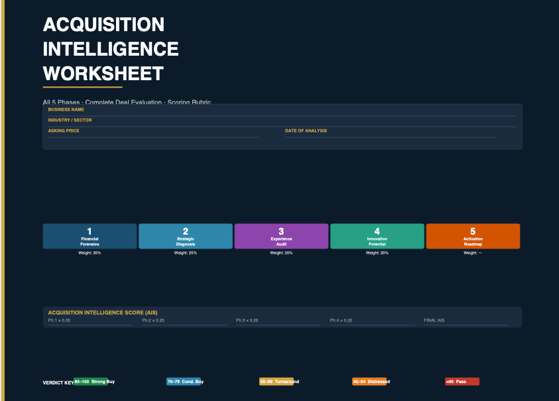
Task: Click the green '80–100 Strong Buy' badge
Action: (91, 381)
